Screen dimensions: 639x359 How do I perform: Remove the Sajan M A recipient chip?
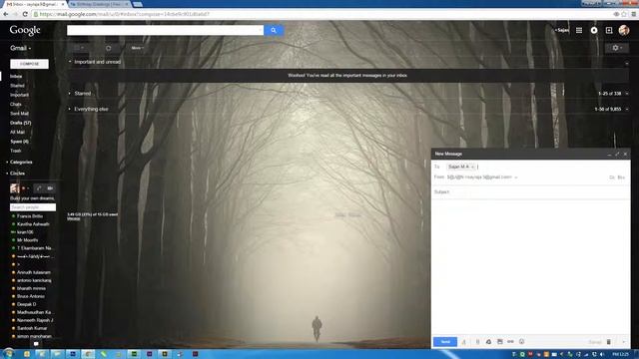point(472,167)
